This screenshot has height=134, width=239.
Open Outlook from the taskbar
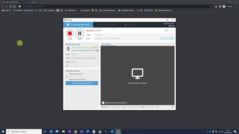click(x=112, y=131)
